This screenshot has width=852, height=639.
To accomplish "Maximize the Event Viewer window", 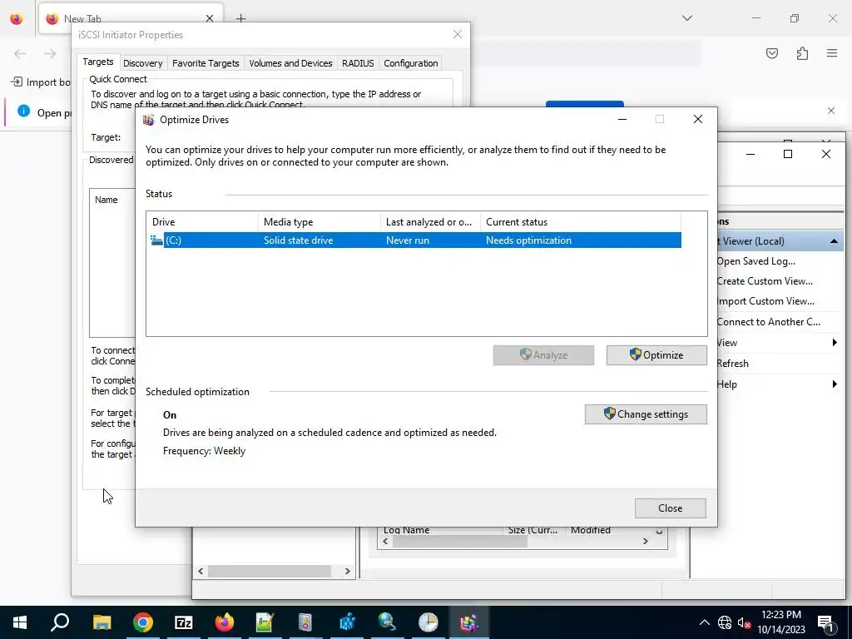I will (788, 154).
